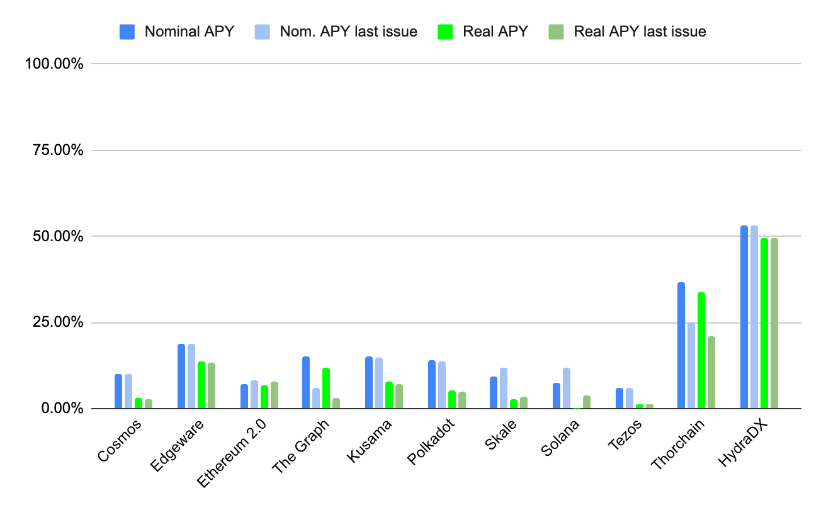This screenshot has height=510, width=826.
Task: Click the 100.00% y-axis label
Action: click(54, 64)
